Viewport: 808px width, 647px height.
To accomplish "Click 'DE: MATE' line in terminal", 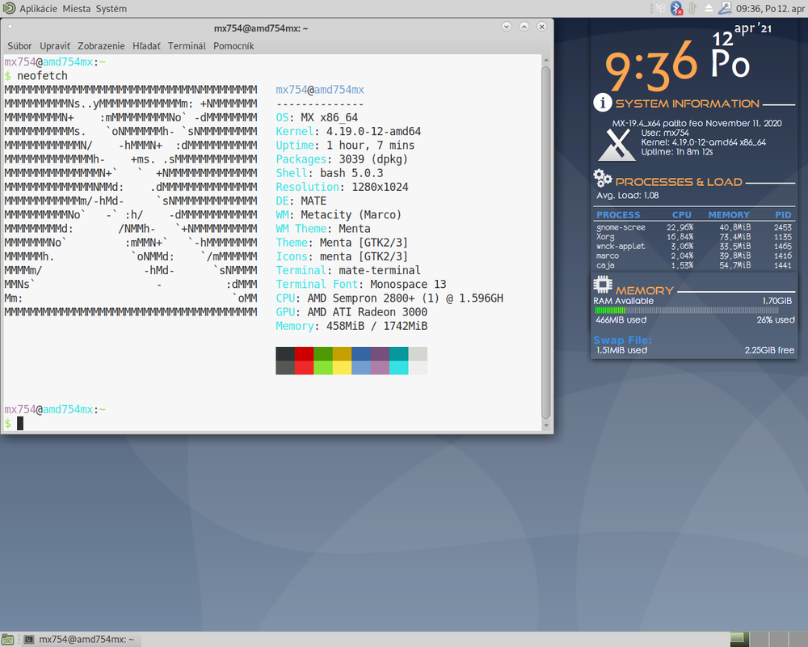I will click(x=301, y=201).
